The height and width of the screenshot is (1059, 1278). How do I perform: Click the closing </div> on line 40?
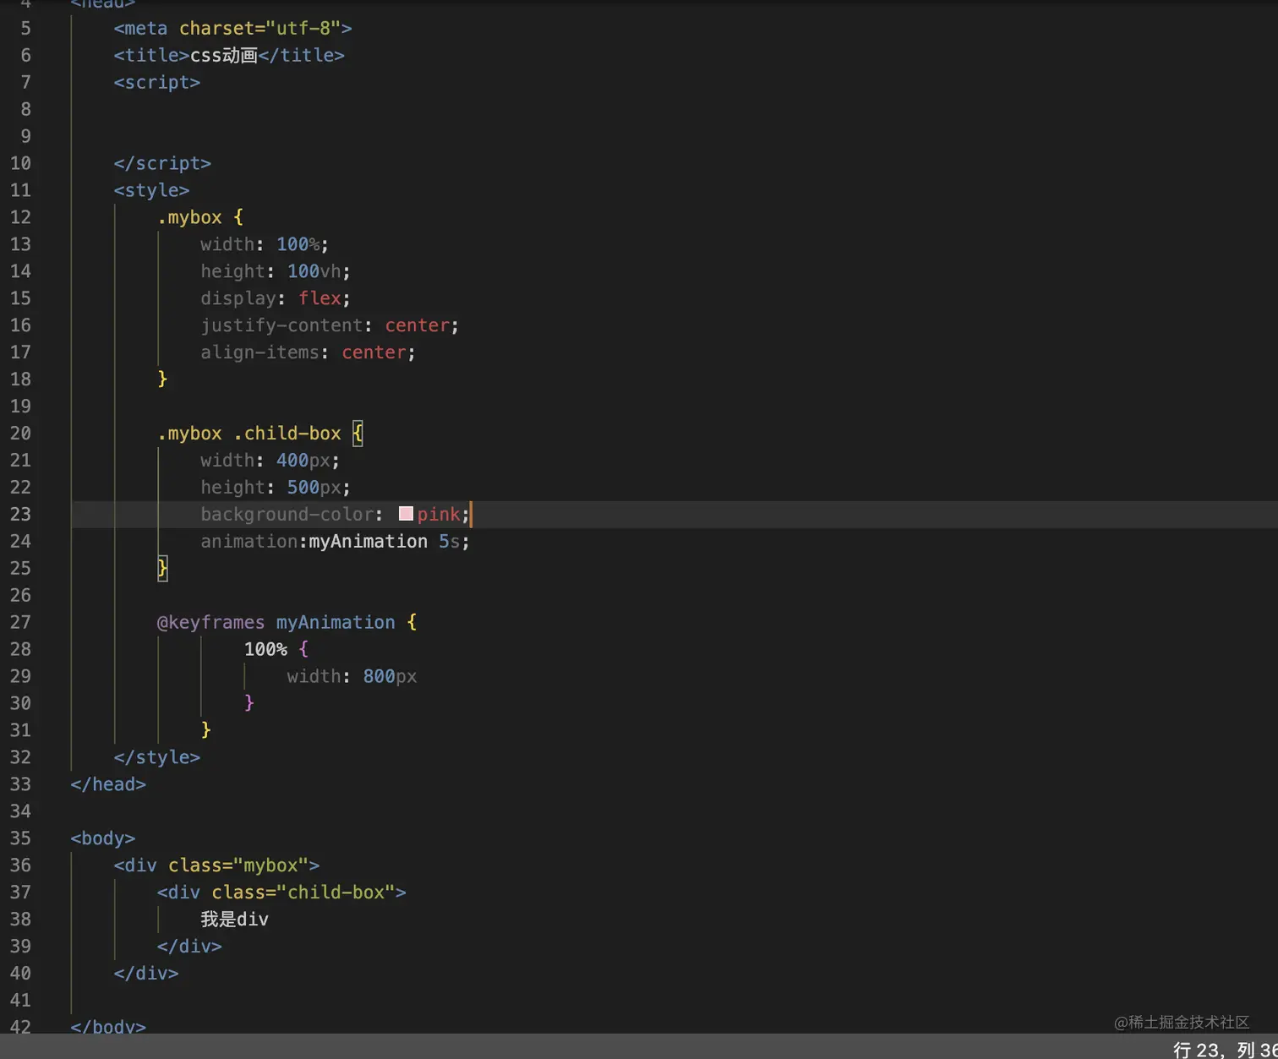pyautogui.click(x=146, y=973)
